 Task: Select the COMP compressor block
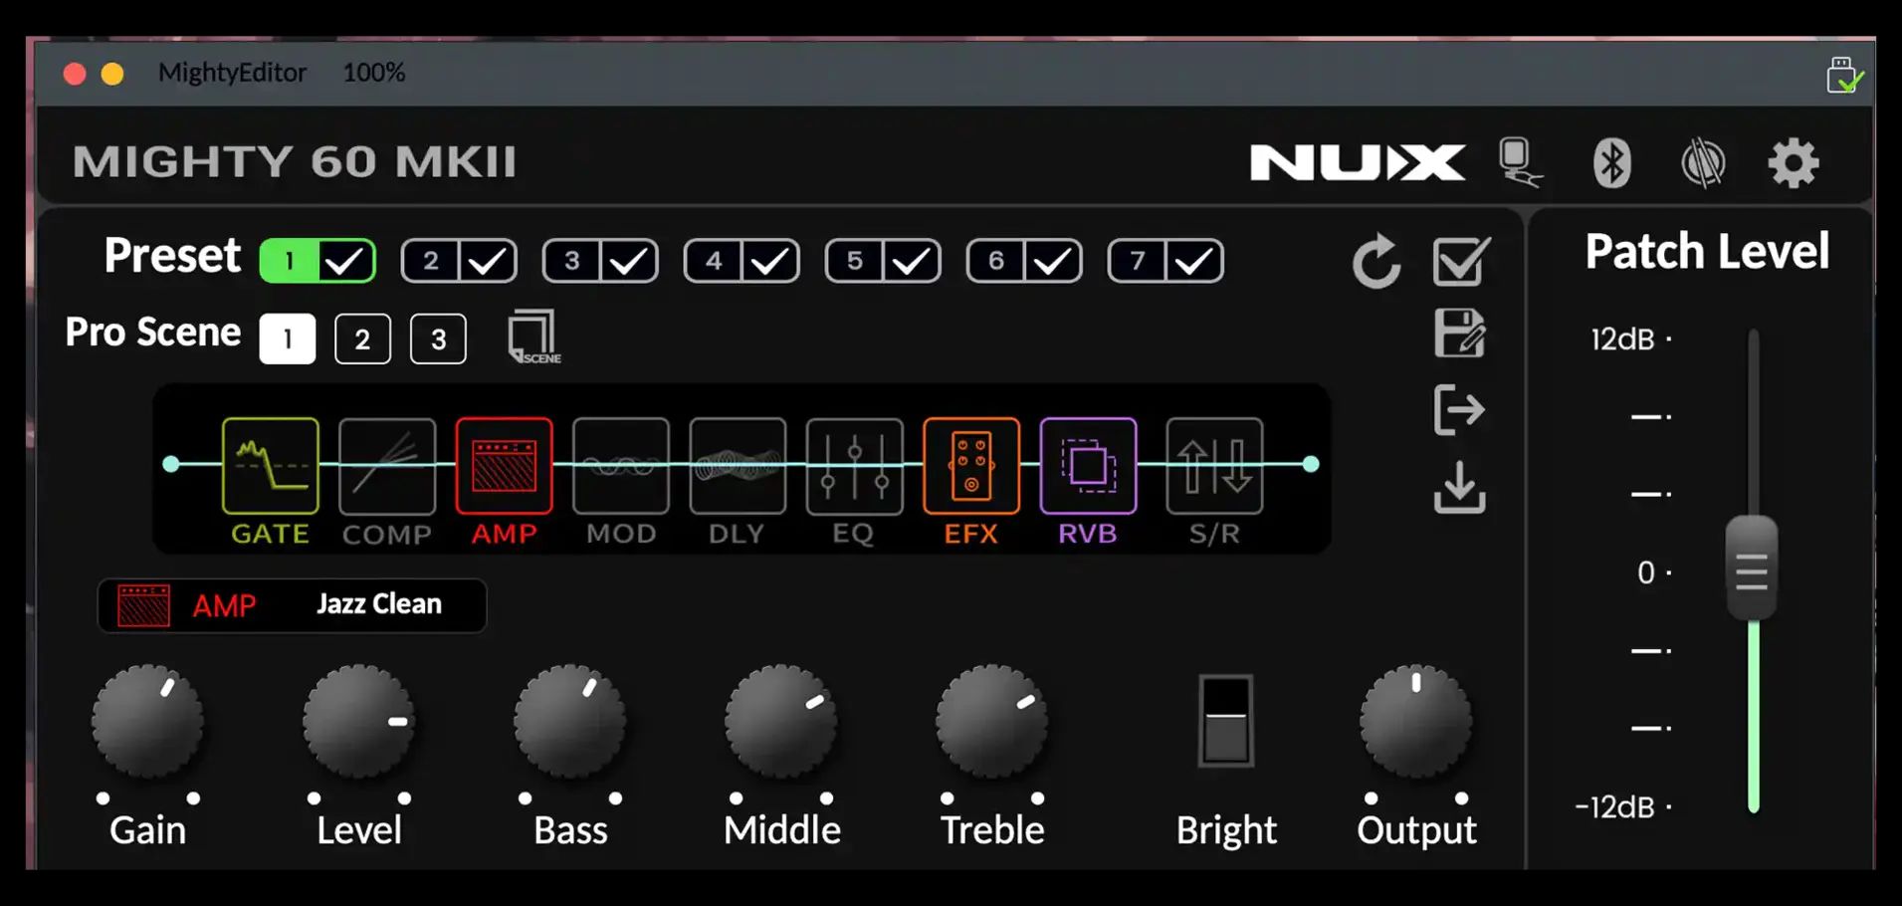point(387,466)
